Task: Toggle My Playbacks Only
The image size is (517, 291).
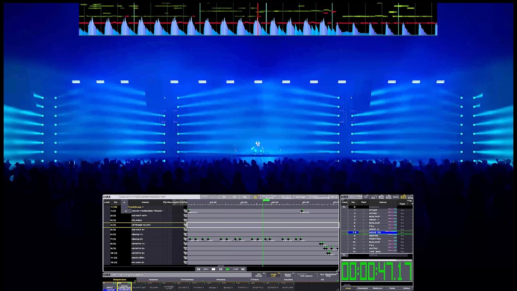Action: pyautogui.click(x=328, y=275)
